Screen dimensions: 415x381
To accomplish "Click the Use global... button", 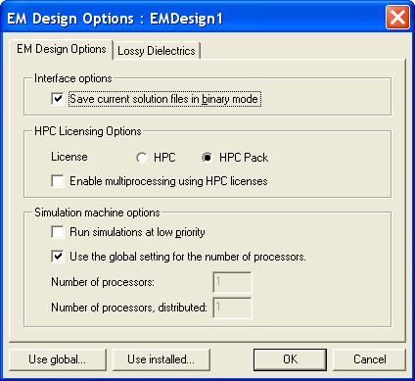I will 58,359.
